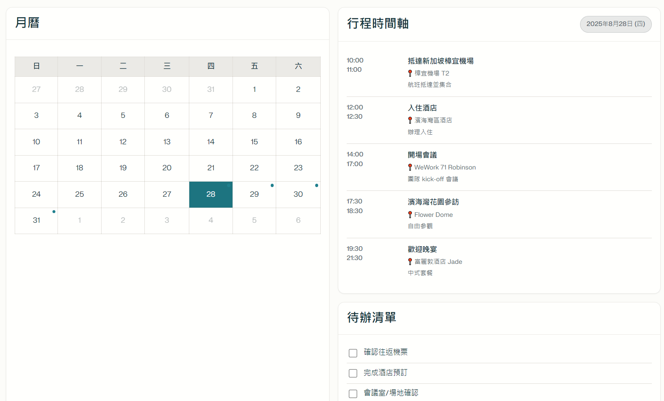Open the 歡迎晚宴 event

[x=422, y=250]
